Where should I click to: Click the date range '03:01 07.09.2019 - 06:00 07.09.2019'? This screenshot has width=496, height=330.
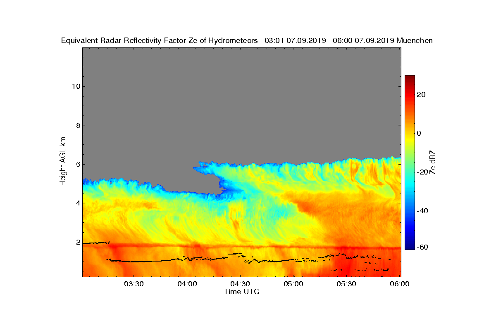(329, 40)
